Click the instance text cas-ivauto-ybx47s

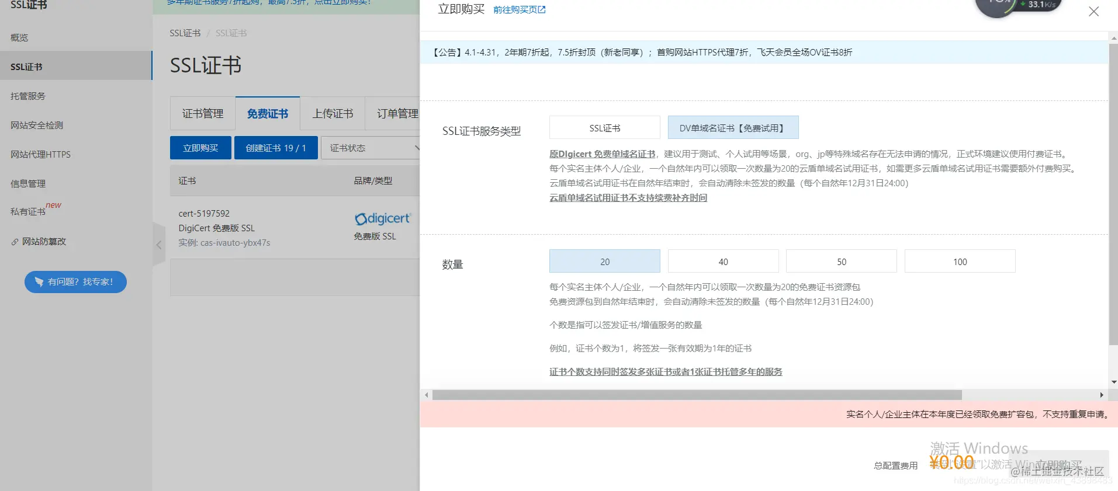click(x=235, y=243)
